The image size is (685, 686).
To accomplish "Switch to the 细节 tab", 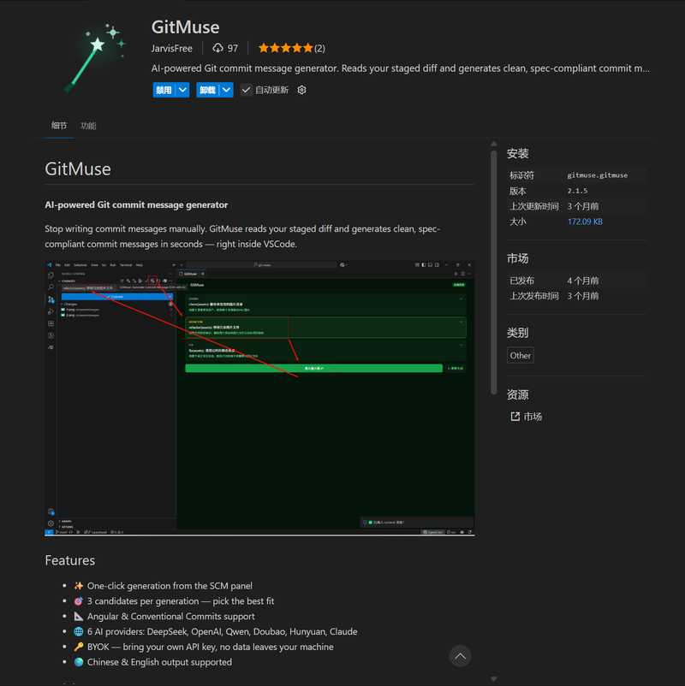I will [x=59, y=126].
